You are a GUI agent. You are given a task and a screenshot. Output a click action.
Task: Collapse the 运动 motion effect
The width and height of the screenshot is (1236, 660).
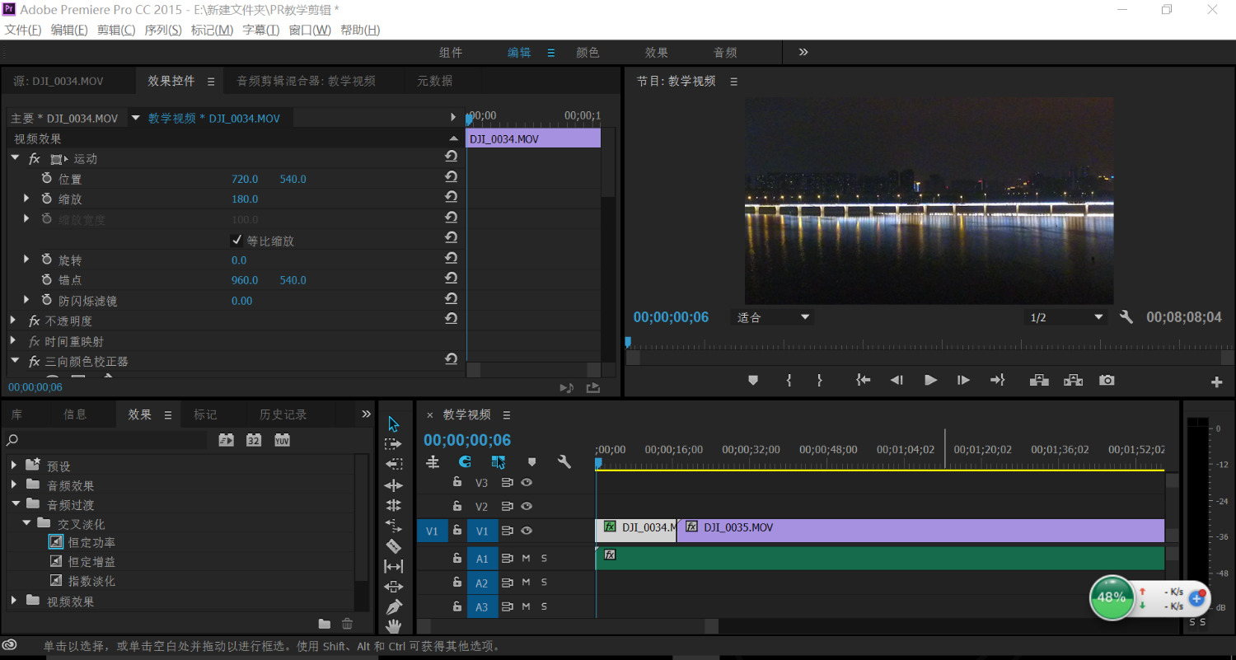coord(15,157)
